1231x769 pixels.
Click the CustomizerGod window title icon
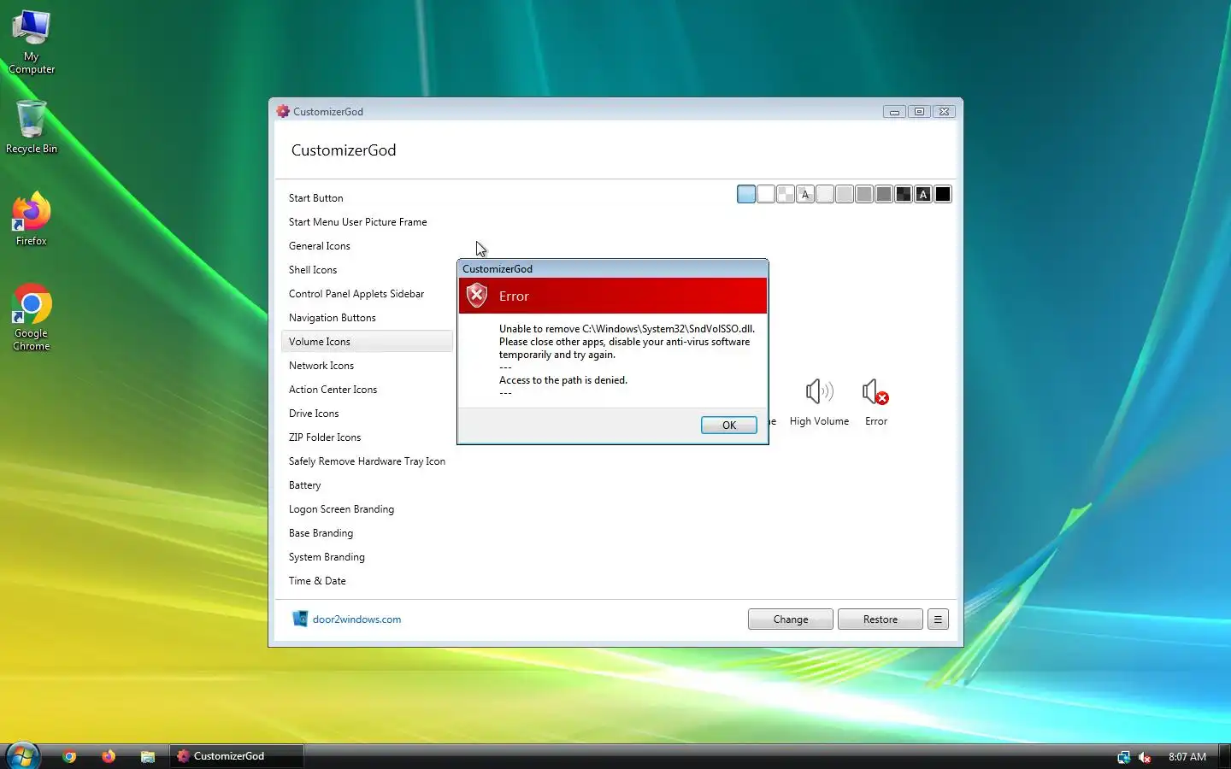pyautogui.click(x=283, y=111)
